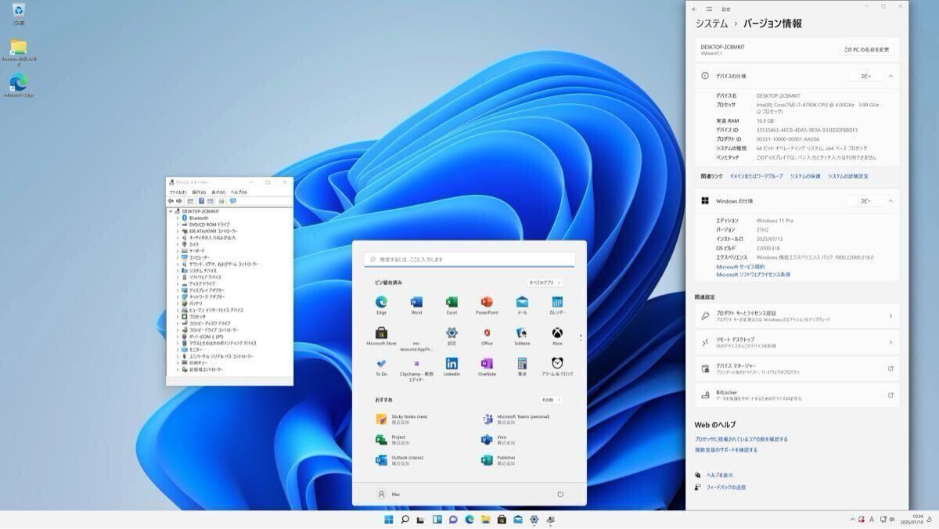Click システム breadcrumb in Settings
The image size is (939, 529).
711,23
